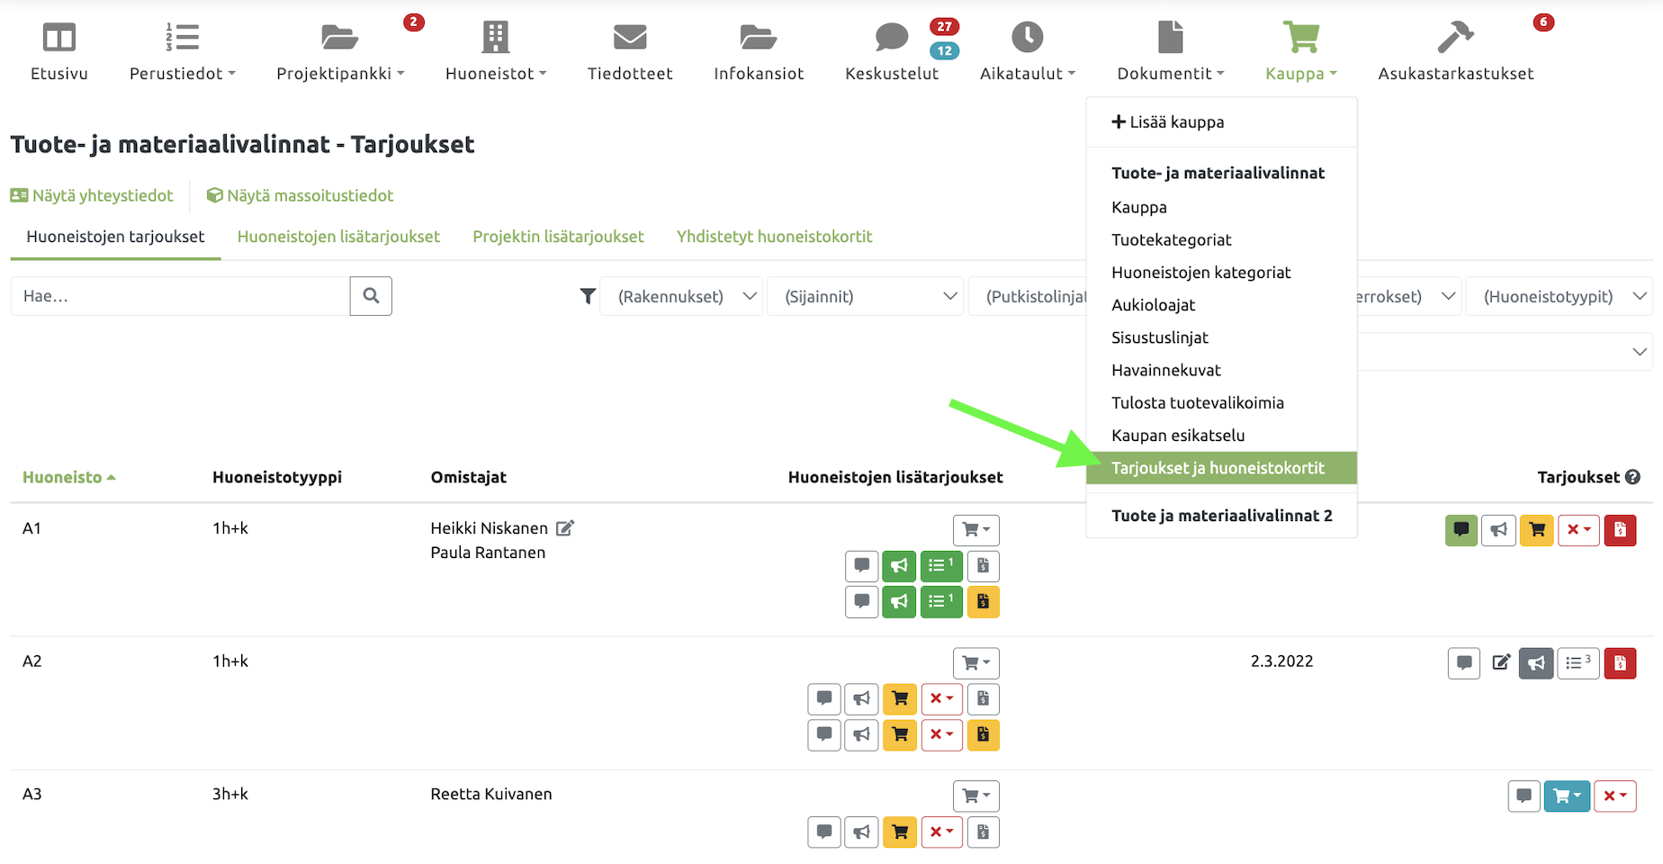Open the Etusivu home icon

pyautogui.click(x=59, y=38)
